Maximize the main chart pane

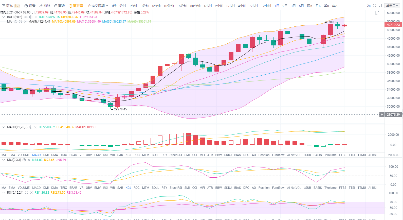(378, 13)
